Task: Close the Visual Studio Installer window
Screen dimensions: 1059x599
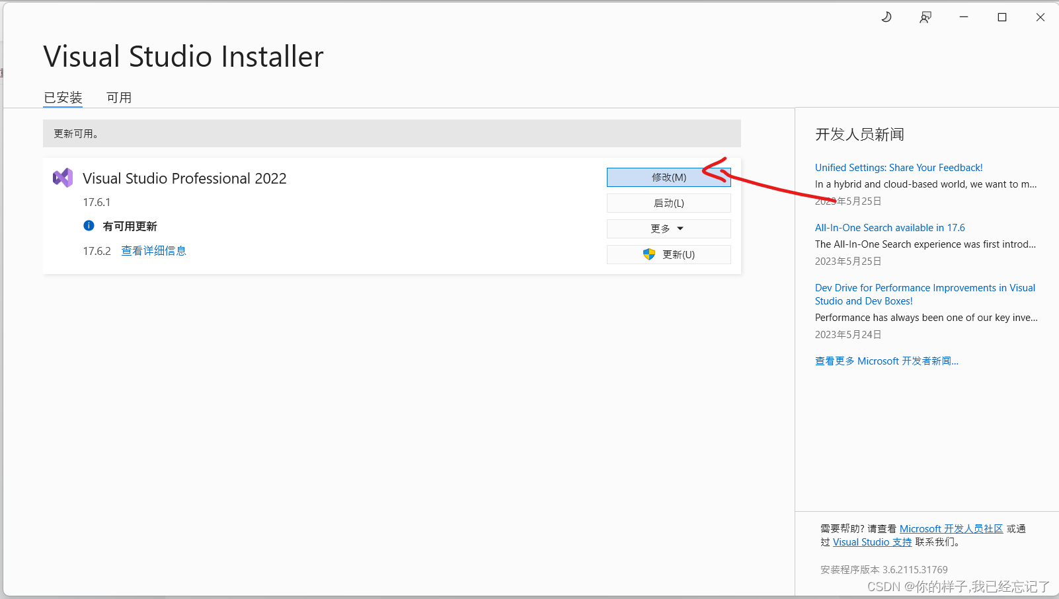Action: [x=1040, y=17]
